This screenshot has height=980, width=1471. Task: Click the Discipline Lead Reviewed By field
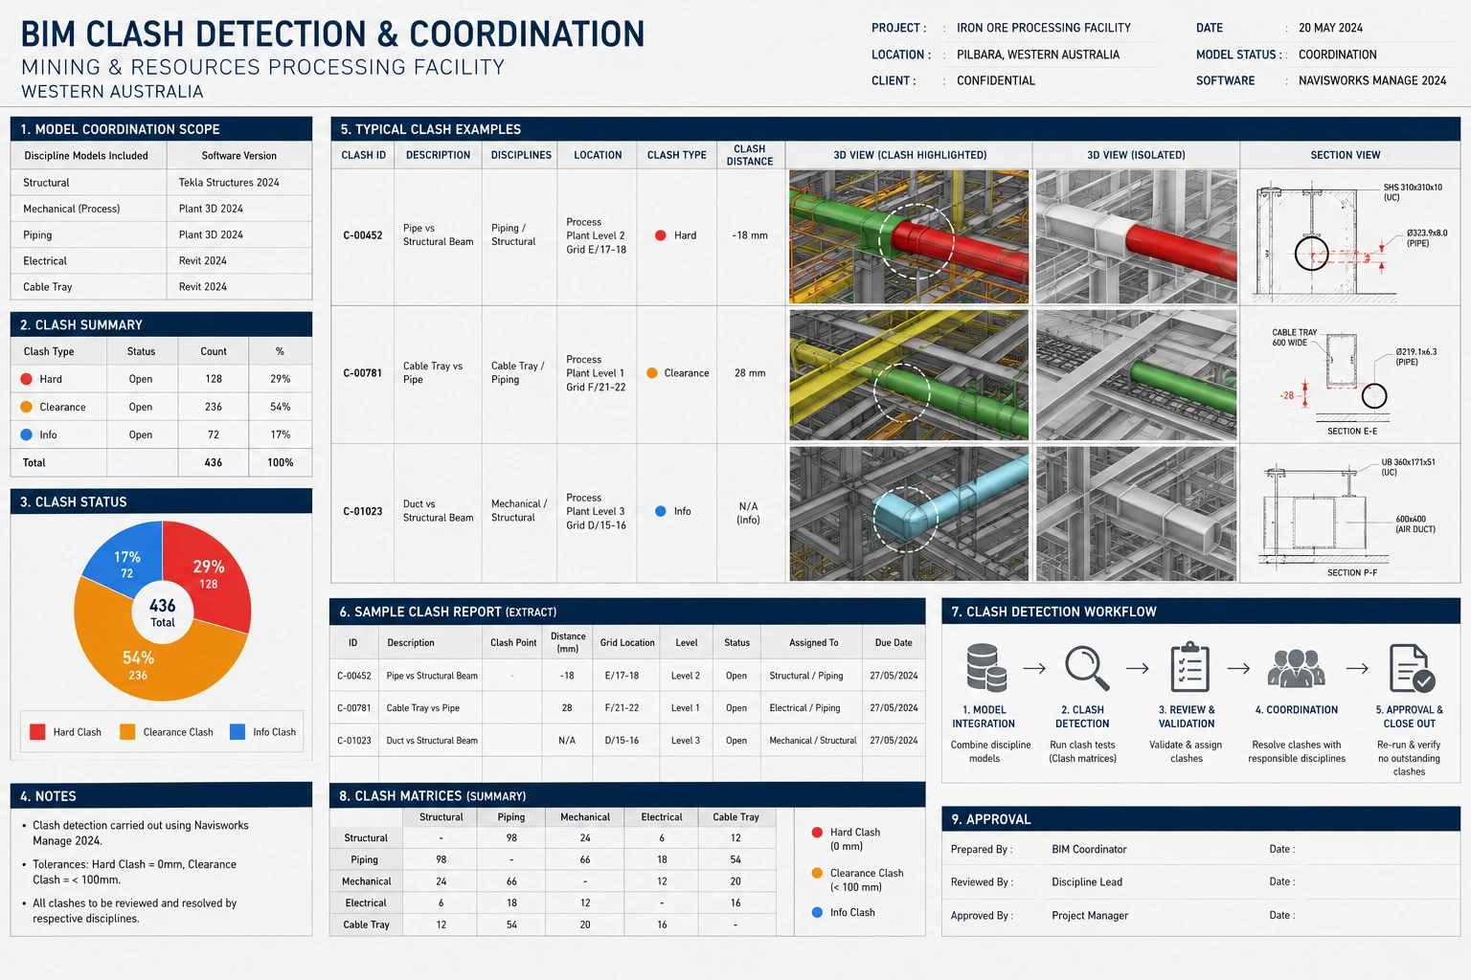pos(1087,882)
